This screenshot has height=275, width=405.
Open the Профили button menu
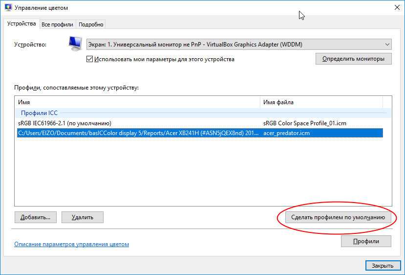(366, 241)
